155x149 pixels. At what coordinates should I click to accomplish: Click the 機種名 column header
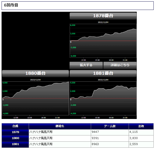(x=60, y=126)
